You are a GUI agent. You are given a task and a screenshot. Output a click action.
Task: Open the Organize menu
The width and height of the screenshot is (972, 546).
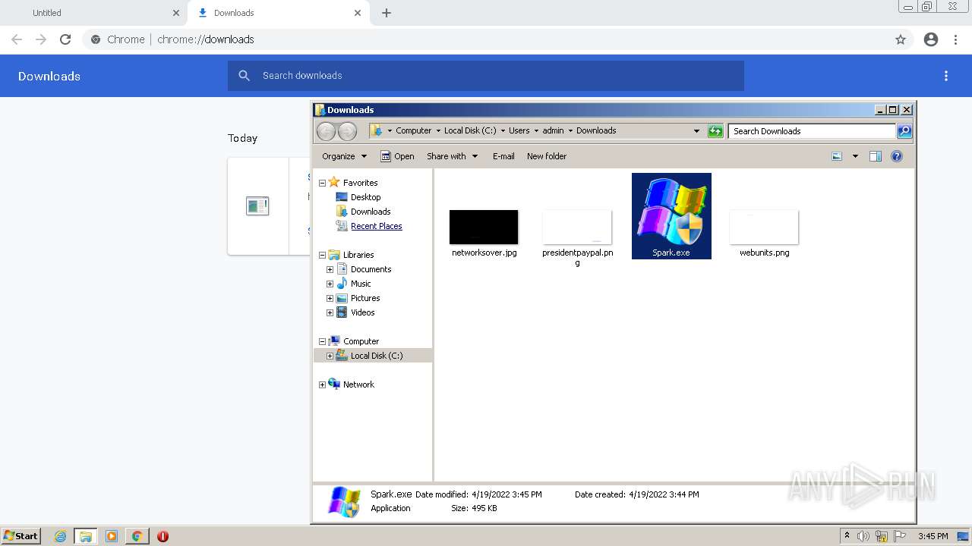[344, 156]
